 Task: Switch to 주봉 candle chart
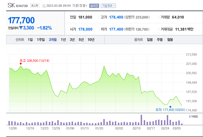[x=160, y=40]
